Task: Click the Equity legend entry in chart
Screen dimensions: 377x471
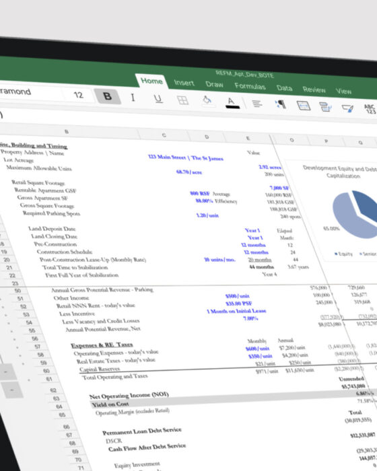Action: pos(343,254)
